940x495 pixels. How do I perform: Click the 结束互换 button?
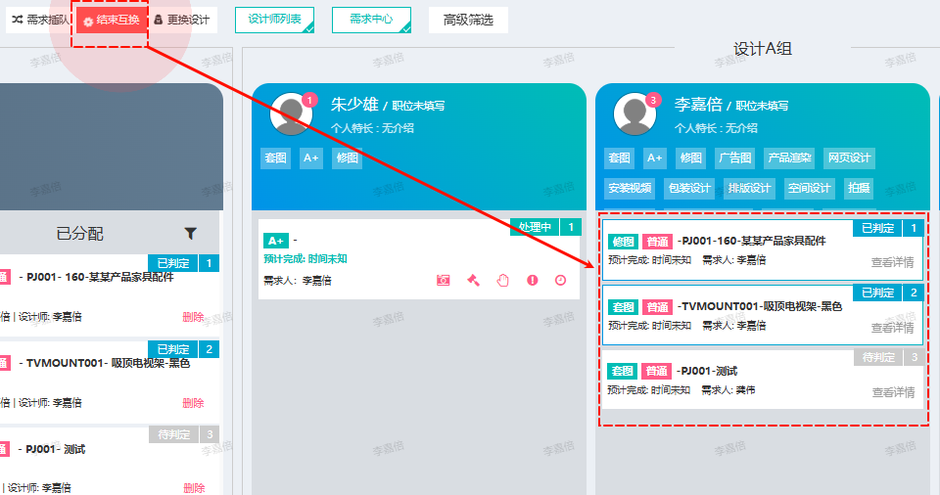[x=111, y=21]
